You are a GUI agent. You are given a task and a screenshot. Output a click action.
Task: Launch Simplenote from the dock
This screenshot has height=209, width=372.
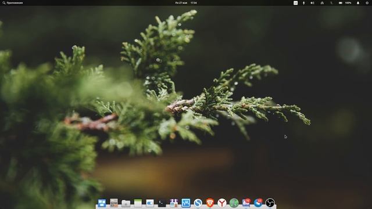(x=198, y=203)
